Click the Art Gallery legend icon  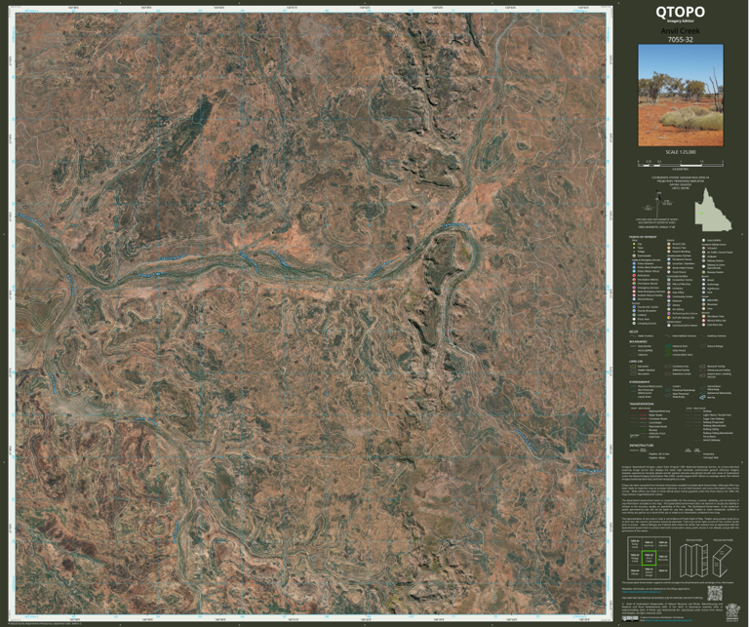(x=669, y=309)
